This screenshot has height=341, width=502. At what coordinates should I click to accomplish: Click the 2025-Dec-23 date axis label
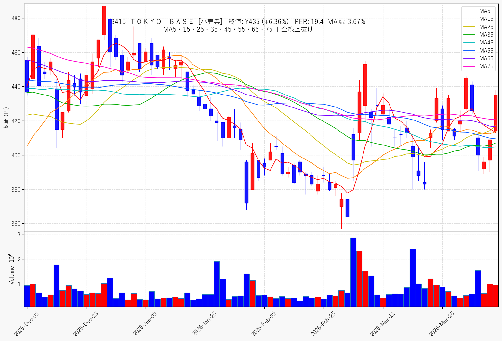pyautogui.click(x=86, y=324)
